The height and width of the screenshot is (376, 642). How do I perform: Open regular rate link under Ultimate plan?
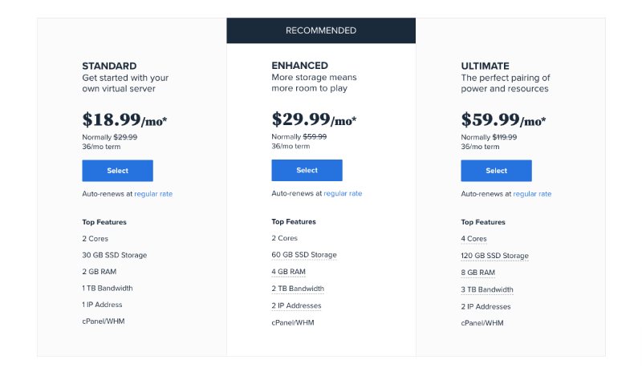coord(532,194)
